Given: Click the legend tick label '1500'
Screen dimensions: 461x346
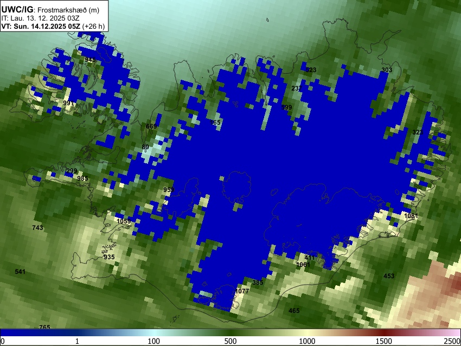Looking at the screenshot, I should 384,341.
